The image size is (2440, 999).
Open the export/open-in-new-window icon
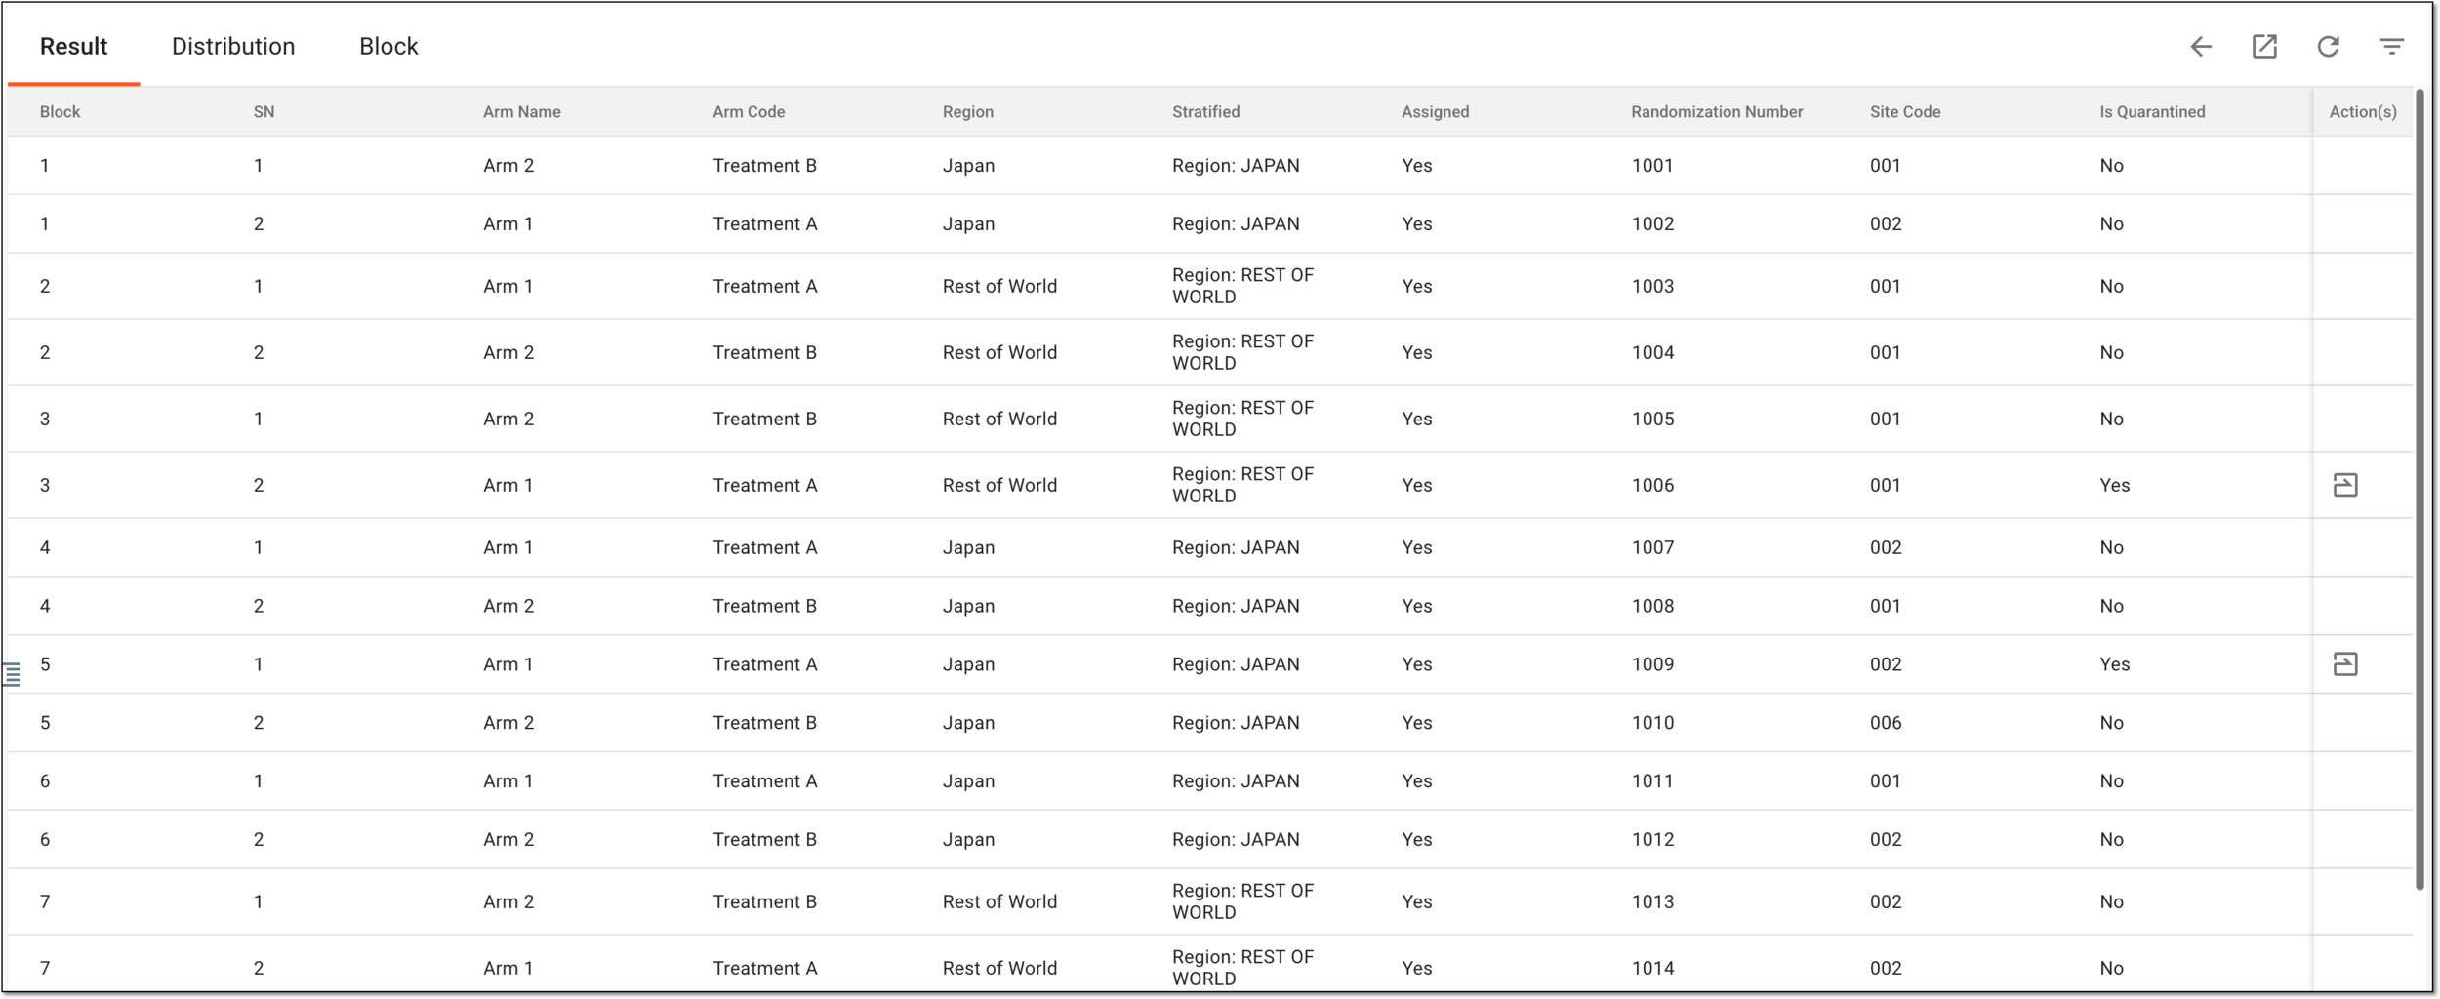click(2264, 46)
